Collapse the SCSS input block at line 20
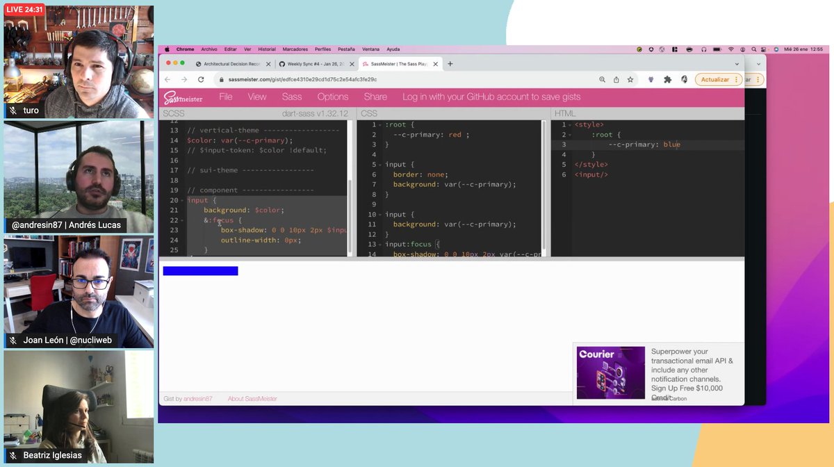 click(183, 200)
